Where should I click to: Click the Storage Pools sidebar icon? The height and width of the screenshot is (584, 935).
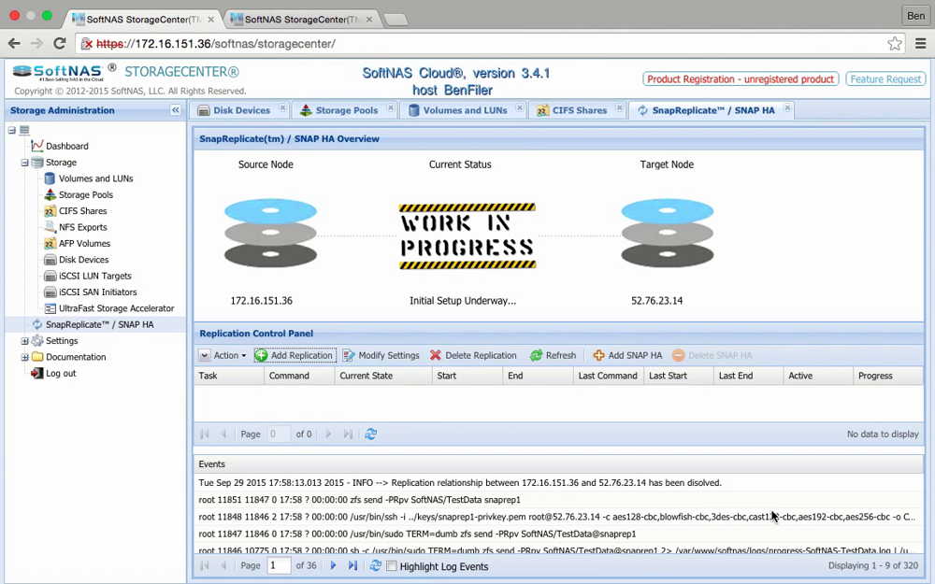point(50,194)
